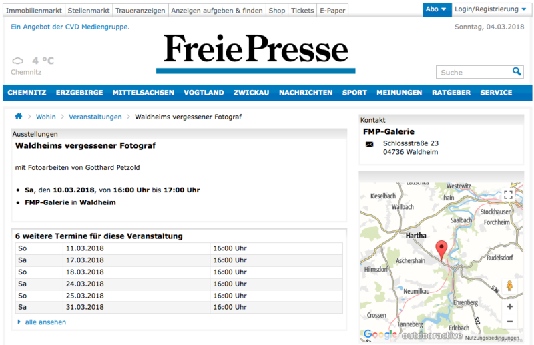The width and height of the screenshot is (534, 345).
Task: Open the Abo dropdown menu
Action: [436, 9]
